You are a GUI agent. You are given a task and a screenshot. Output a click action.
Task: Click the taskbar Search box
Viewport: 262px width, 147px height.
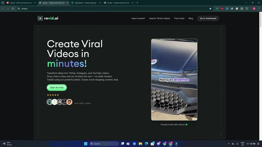tap(104, 144)
